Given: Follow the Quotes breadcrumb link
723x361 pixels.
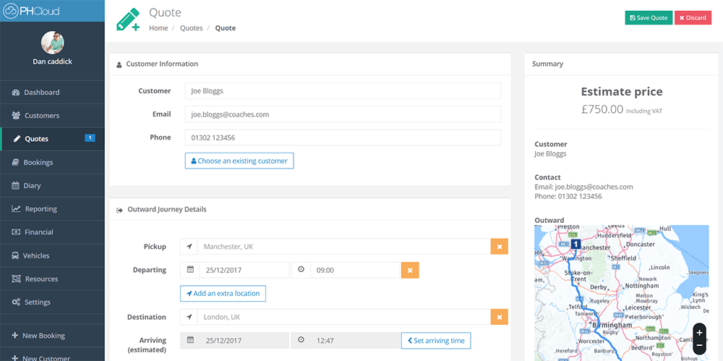Looking at the screenshot, I should coord(192,27).
